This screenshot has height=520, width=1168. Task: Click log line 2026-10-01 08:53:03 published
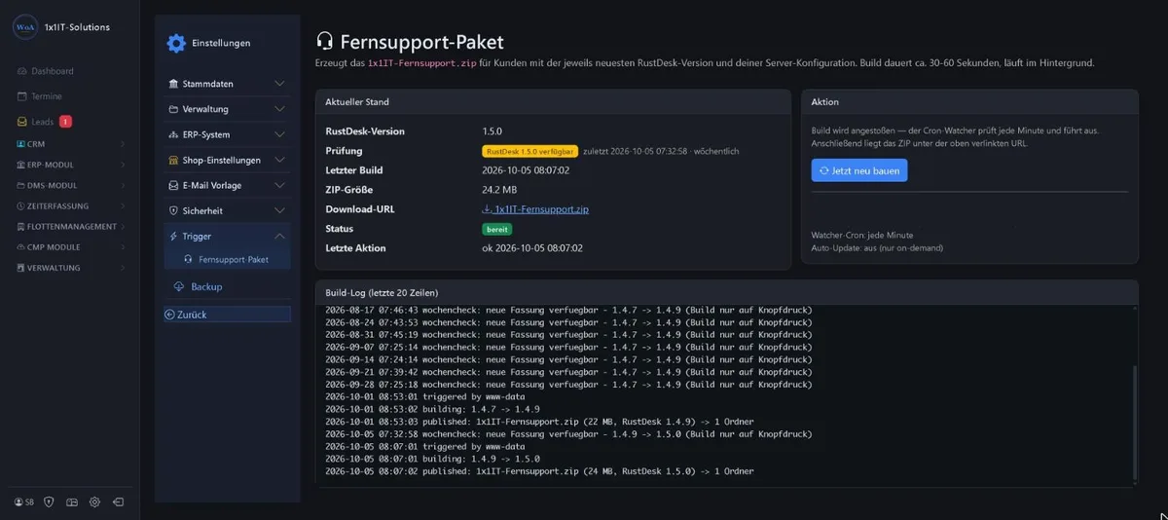(x=539, y=422)
